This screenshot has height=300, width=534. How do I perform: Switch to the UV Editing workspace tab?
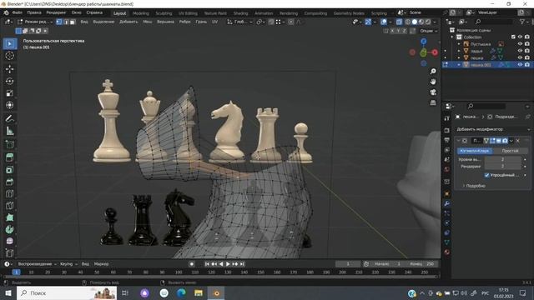pyautogui.click(x=188, y=13)
